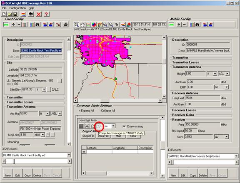This screenshot has width=240, height=183.
Task: Open the AGL dropdown beside Ant Hgt
Action: (60, 114)
